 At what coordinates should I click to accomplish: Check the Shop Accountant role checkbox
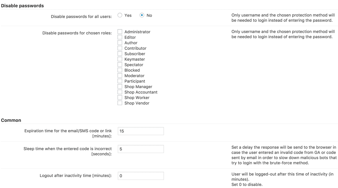(120, 92)
